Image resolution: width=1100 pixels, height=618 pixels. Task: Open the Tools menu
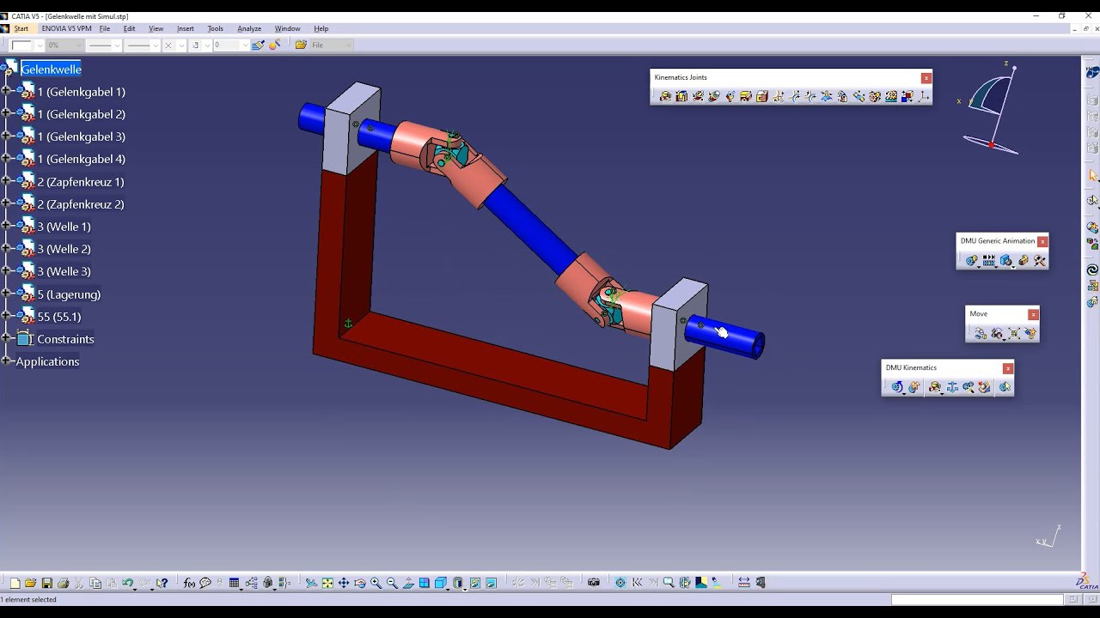[215, 28]
